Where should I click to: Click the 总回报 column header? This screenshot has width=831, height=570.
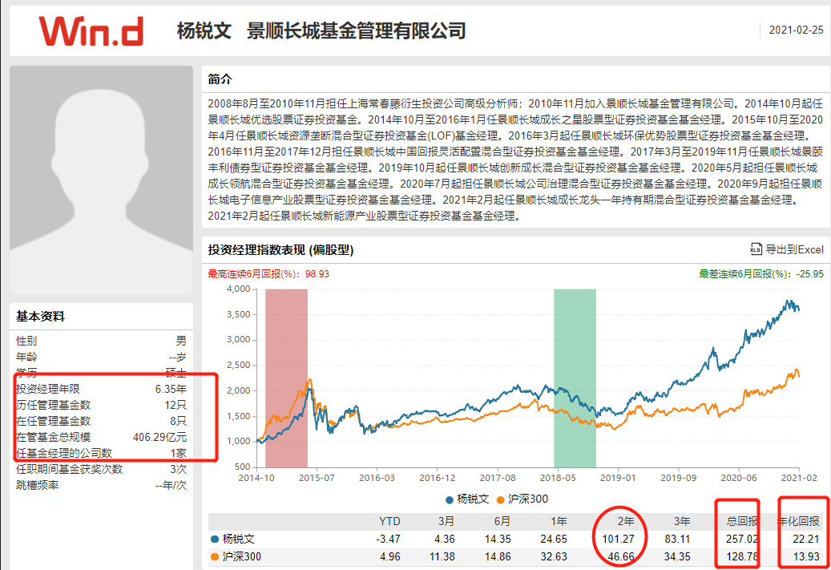coord(743,521)
